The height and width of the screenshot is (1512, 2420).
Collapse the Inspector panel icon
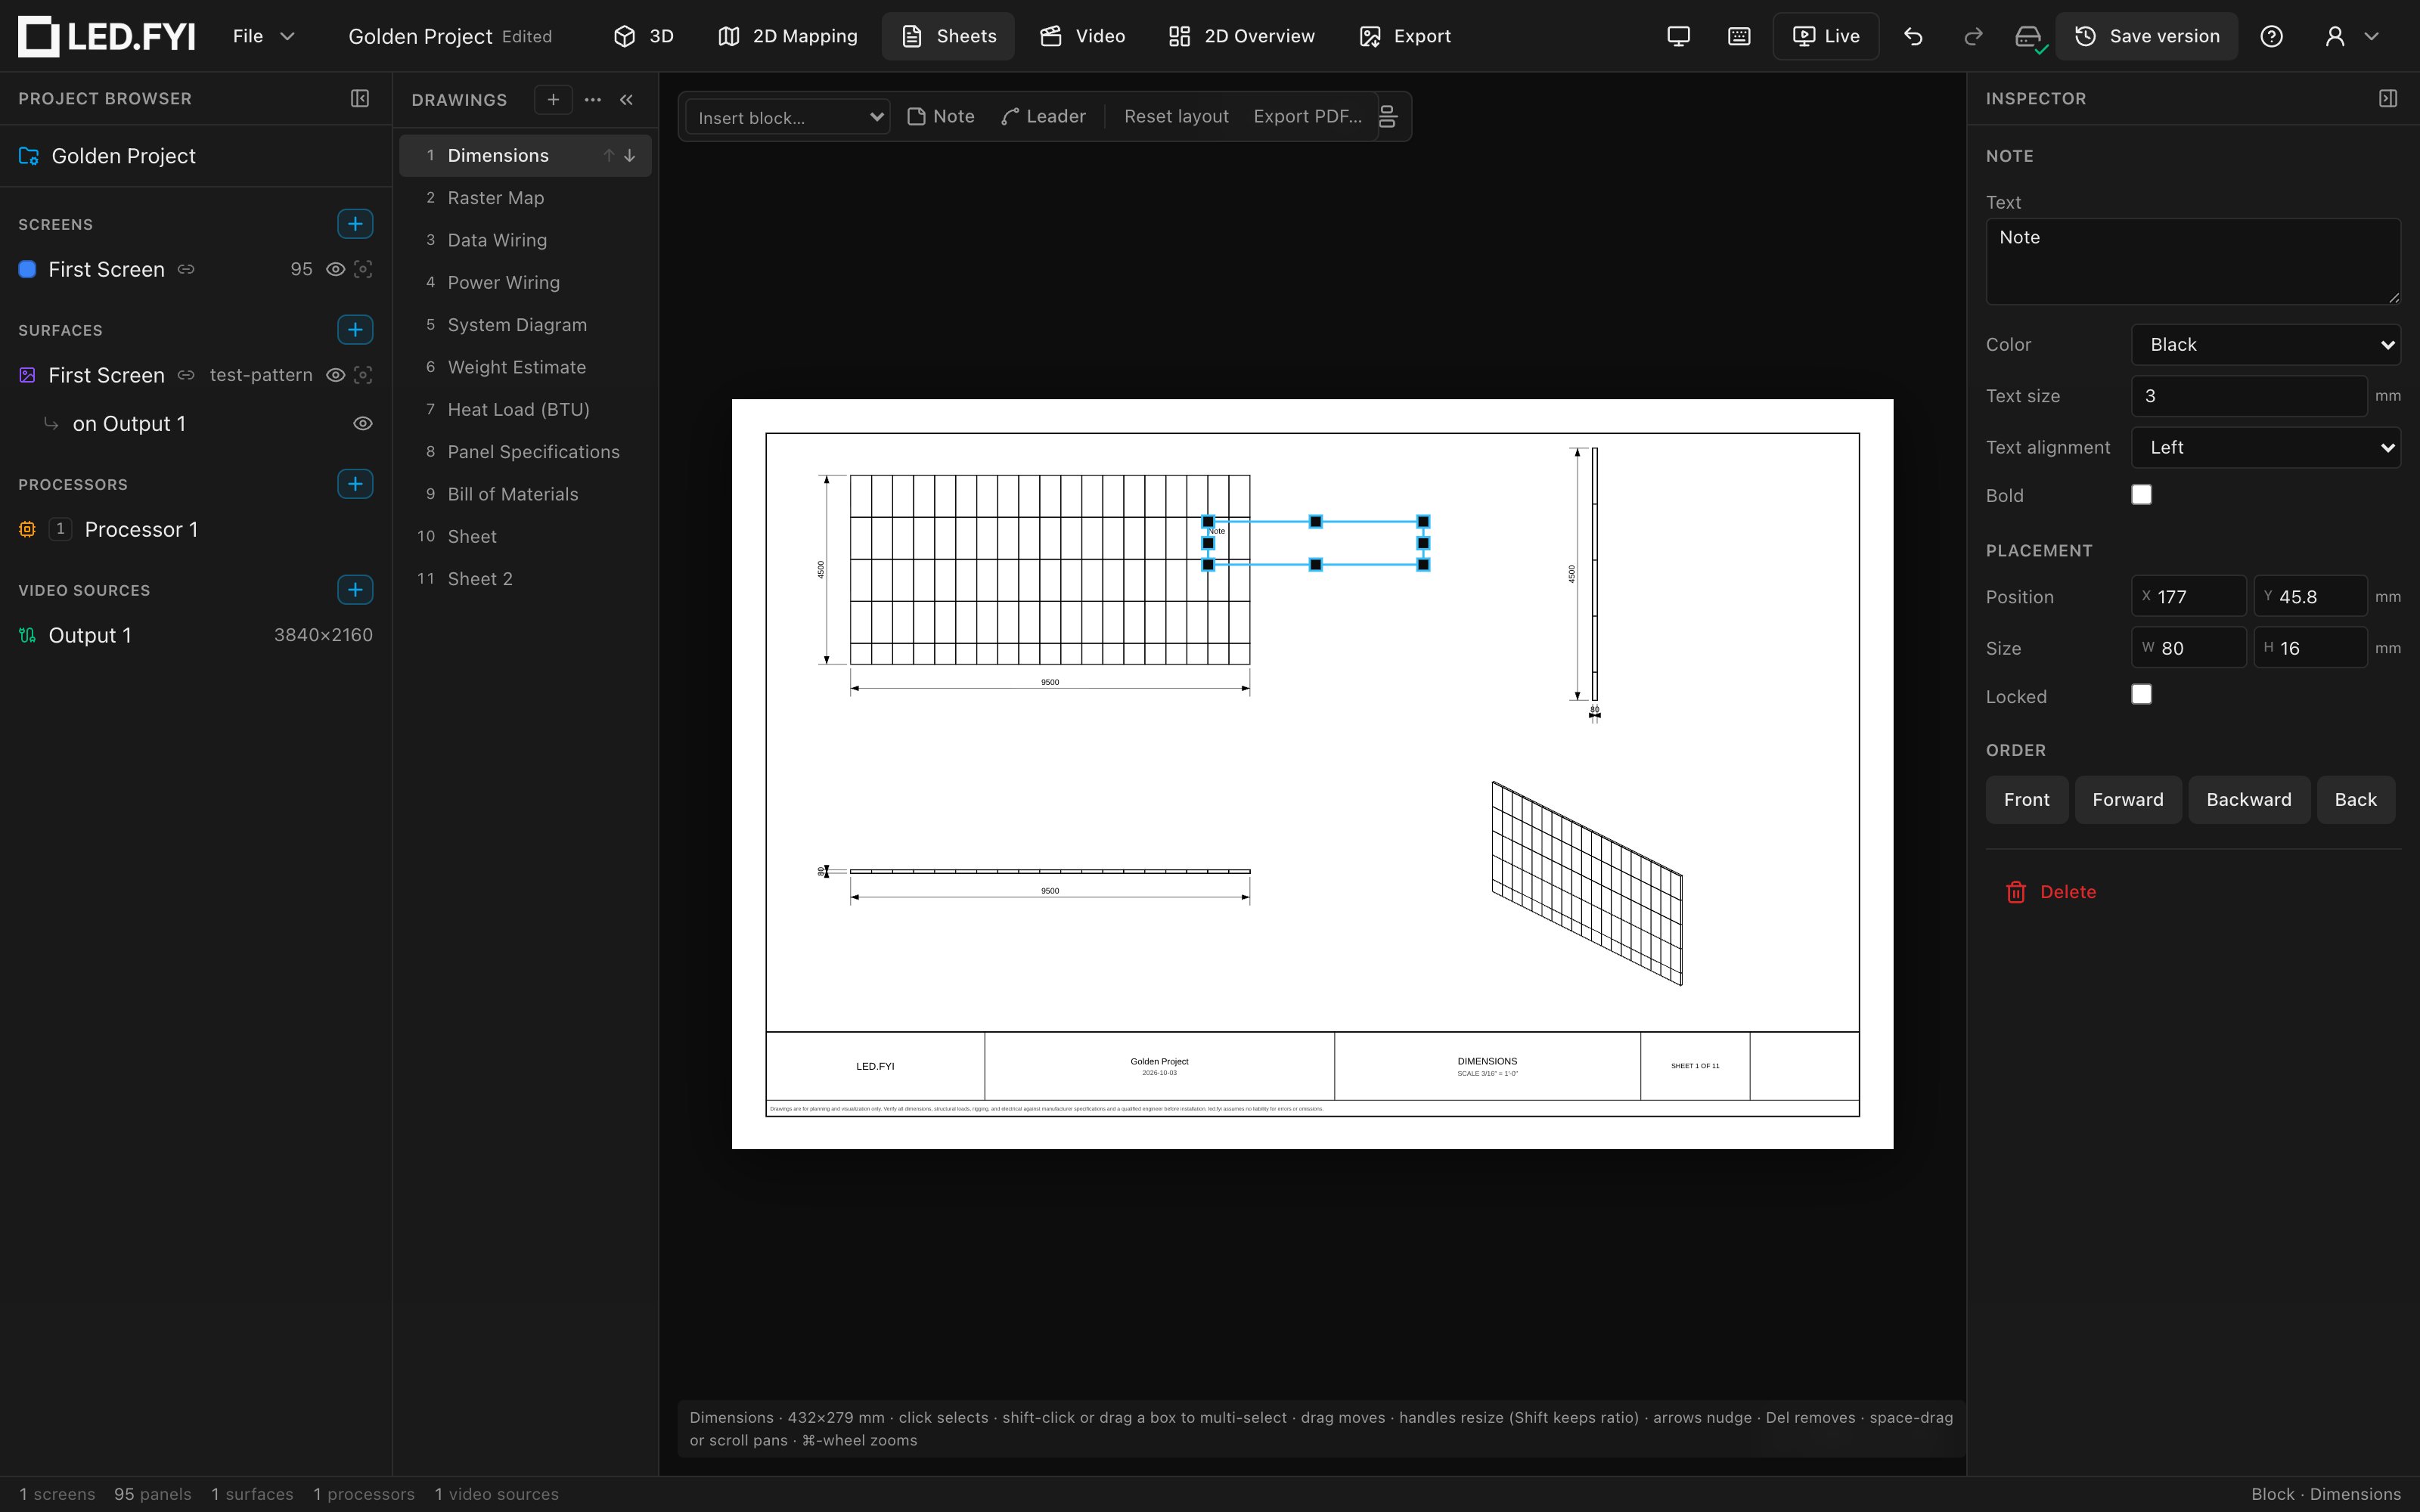point(2388,98)
